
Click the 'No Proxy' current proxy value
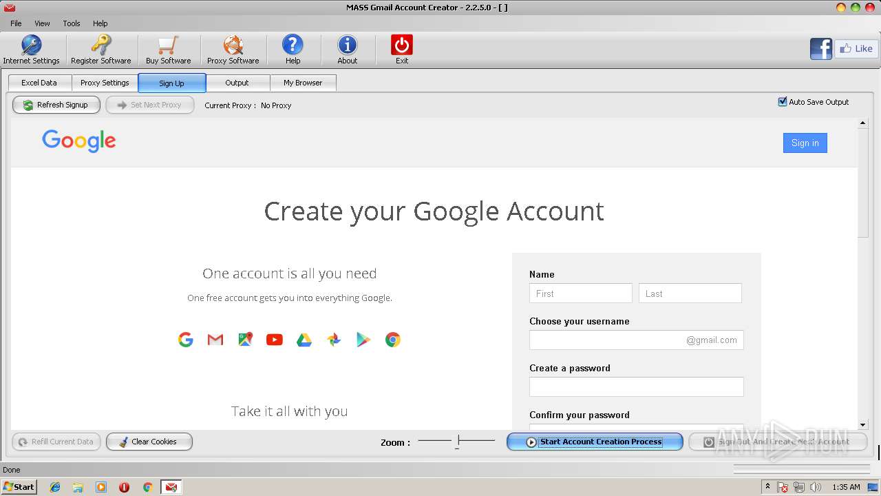click(276, 105)
